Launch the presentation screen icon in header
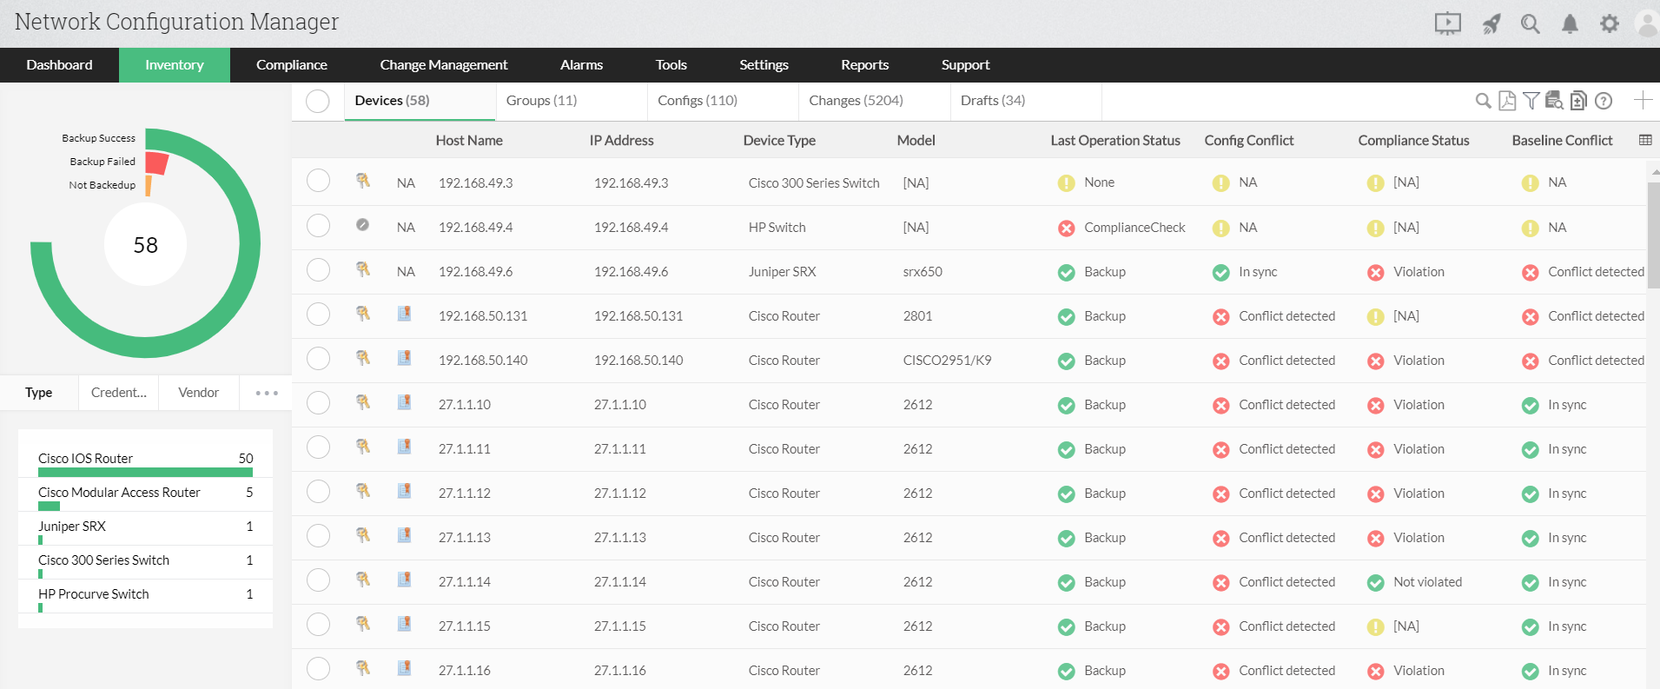This screenshot has width=1660, height=689. [x=1448, y=24]
